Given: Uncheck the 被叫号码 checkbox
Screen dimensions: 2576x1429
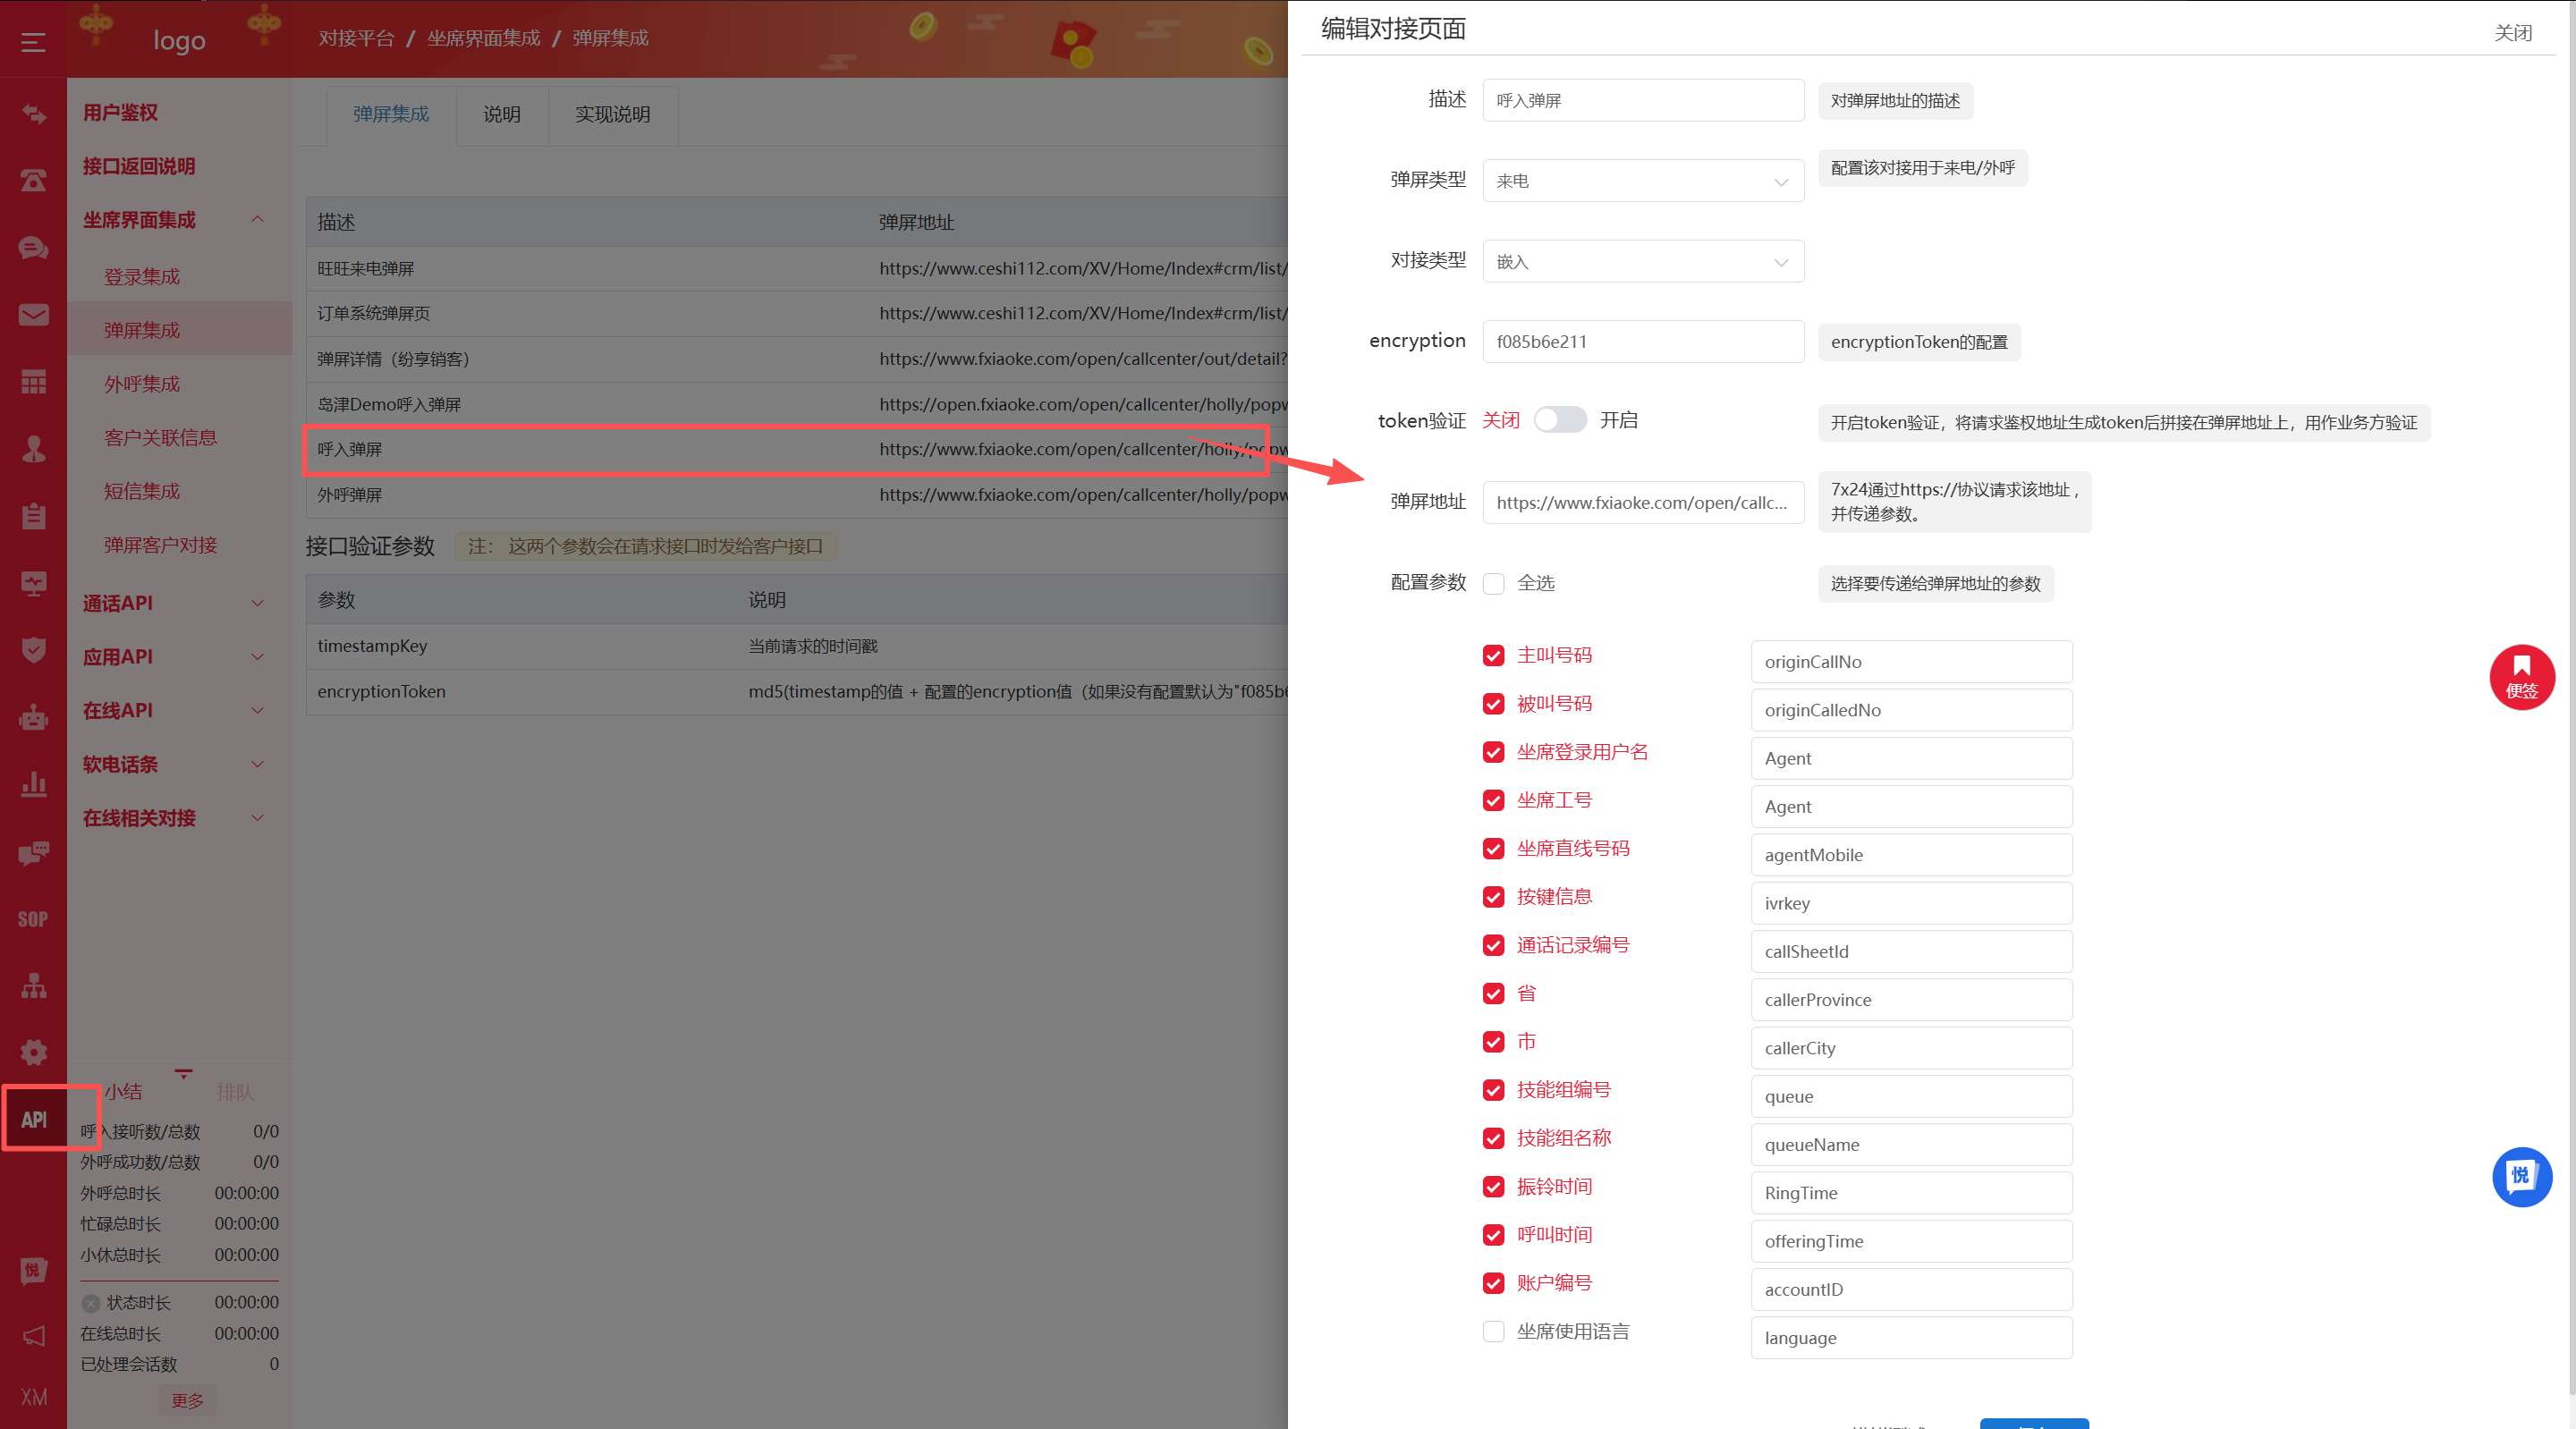Looking at the screenshot, I should (1493, 704).
